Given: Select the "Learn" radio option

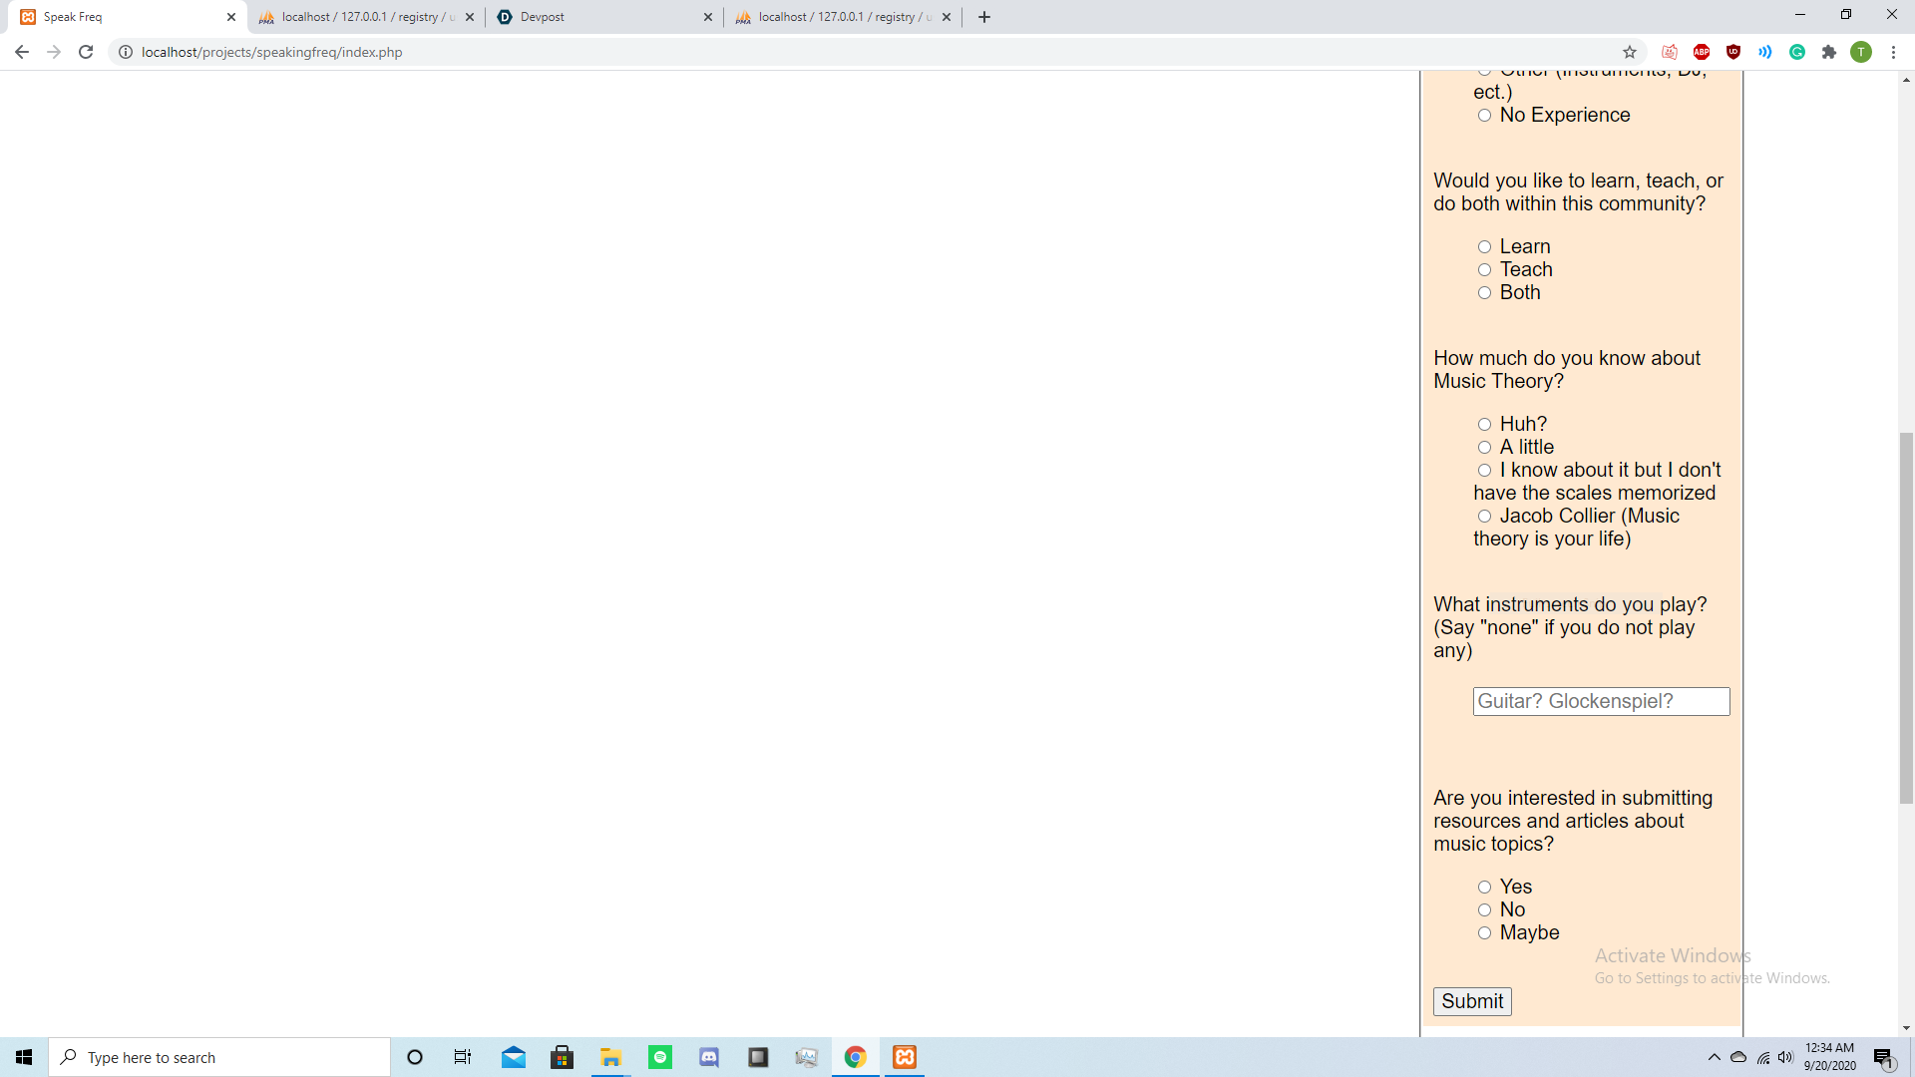Looking at the screenshot, I should tap(1484, 247).
